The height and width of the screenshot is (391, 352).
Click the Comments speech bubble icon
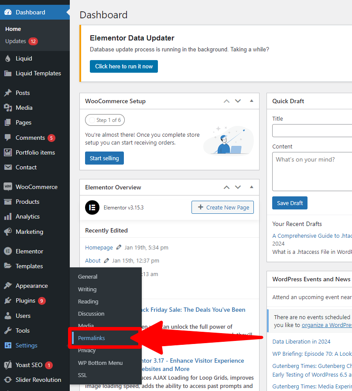click(x=8, y=138)
